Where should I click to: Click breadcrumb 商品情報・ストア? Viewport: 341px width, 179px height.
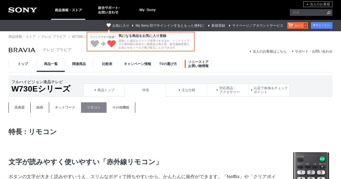click(22, 37)
